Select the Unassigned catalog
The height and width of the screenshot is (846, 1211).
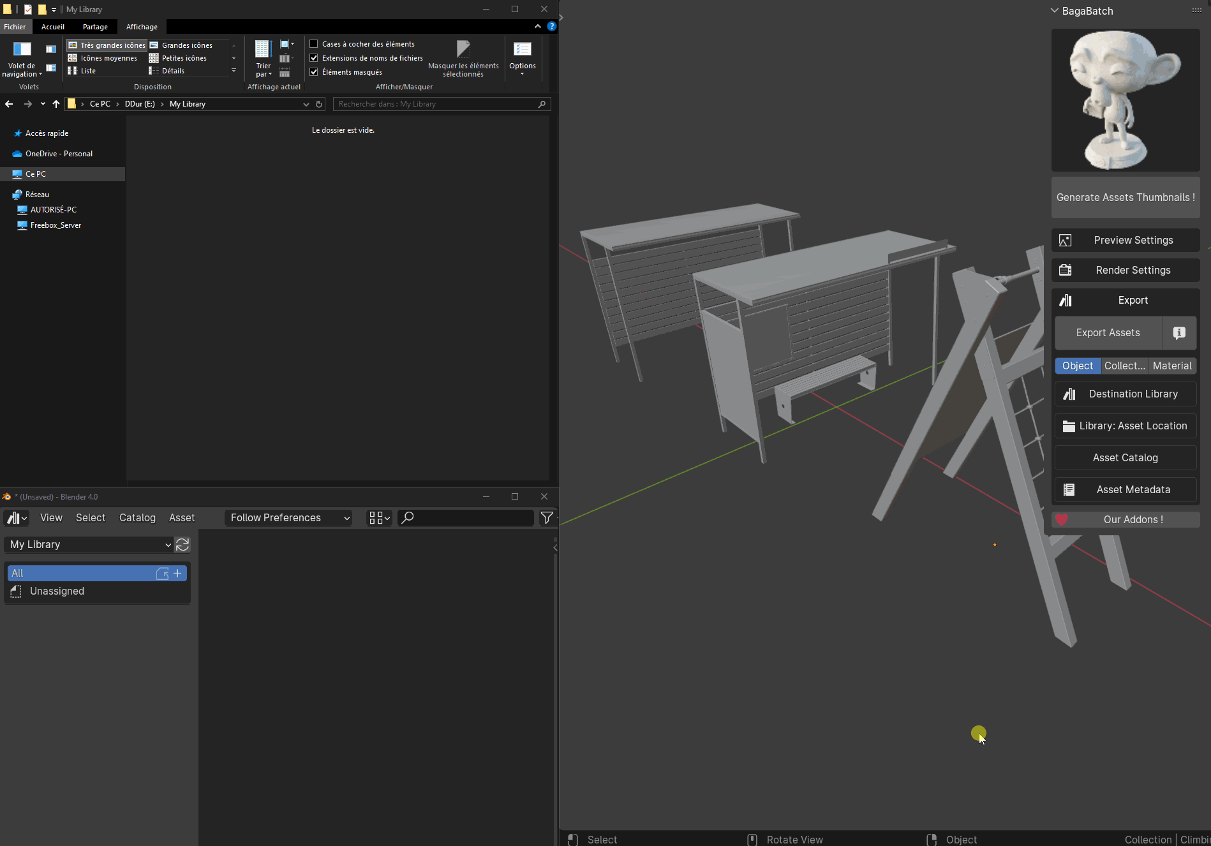pyautogui.click(x=97, y=591)
